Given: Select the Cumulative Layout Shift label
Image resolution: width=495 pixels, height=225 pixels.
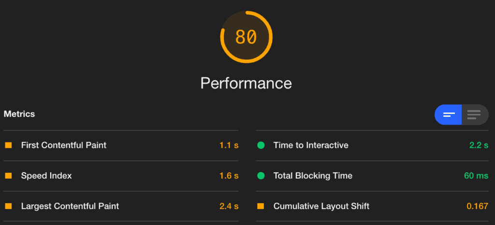Looking at the screenshot, I should coord(321,206).
